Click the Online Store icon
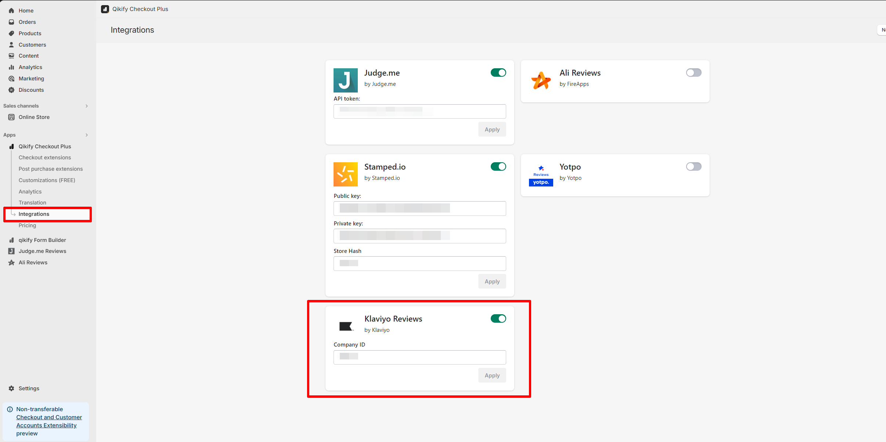The width and height of the screenshot is (886, 442). coord(11,117)
